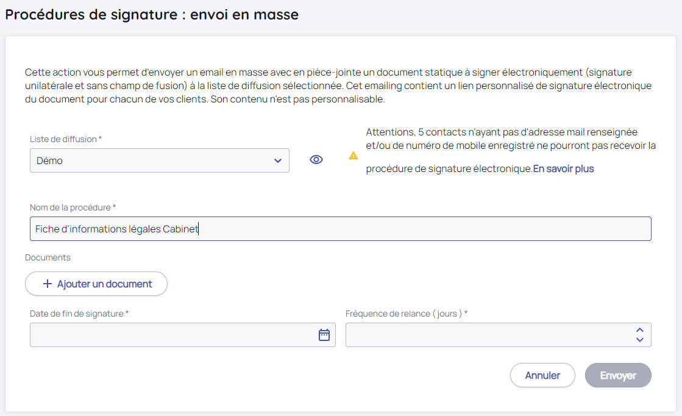
Task: Decrease the relance frequency with the down arrow
Action: (x=640, y=340)
